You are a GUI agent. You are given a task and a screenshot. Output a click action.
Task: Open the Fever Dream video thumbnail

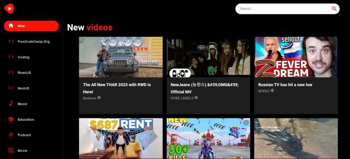pyautogui.click(x=296, y=57)
